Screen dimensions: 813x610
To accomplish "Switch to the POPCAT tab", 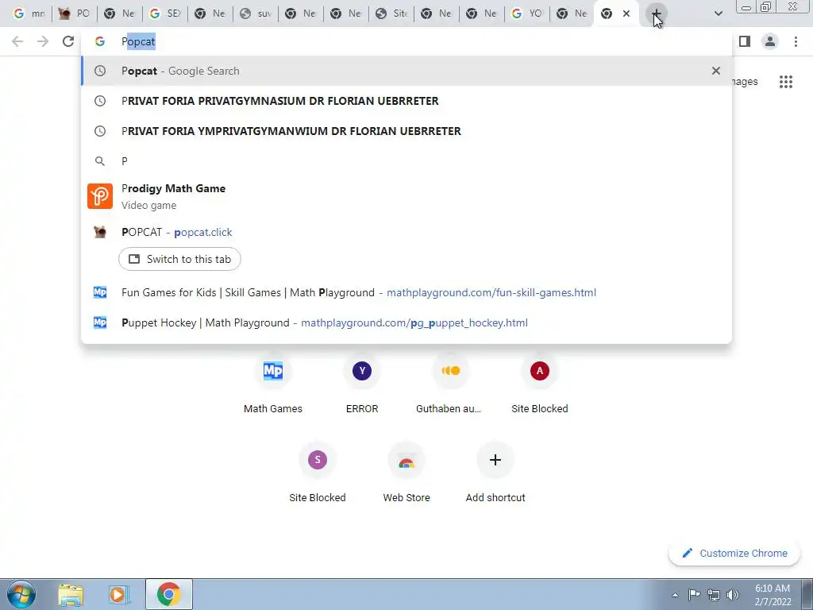I will [x=74, y=14].
